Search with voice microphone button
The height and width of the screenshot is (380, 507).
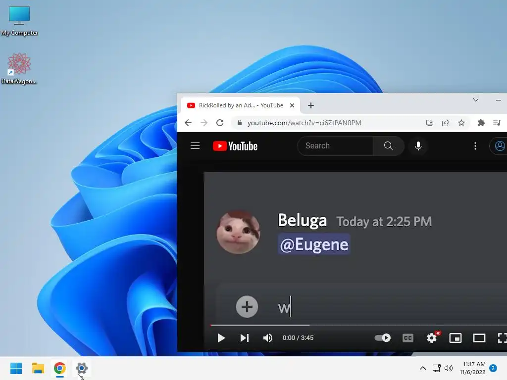point(418,146)
